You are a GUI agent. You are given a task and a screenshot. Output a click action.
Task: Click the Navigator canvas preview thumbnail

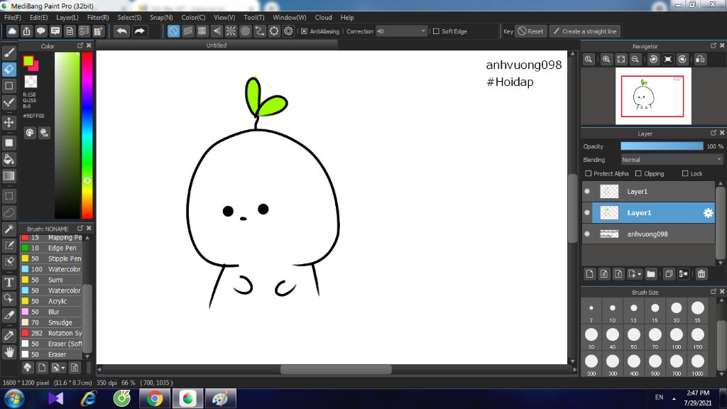coord(653,96)
